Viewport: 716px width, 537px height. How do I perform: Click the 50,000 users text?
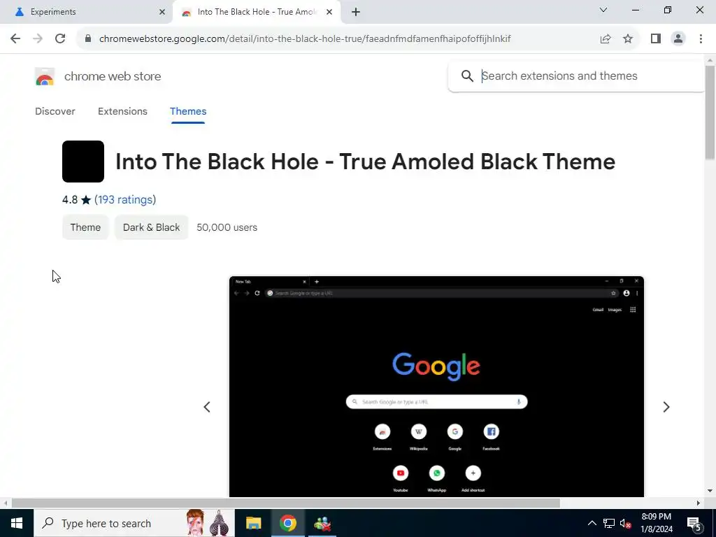point(227,227)
